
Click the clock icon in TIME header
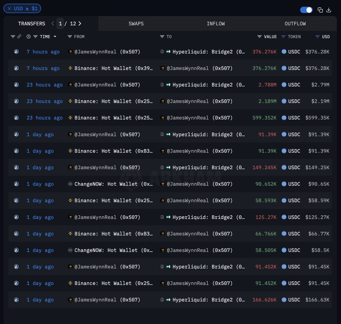pos(28,36)
